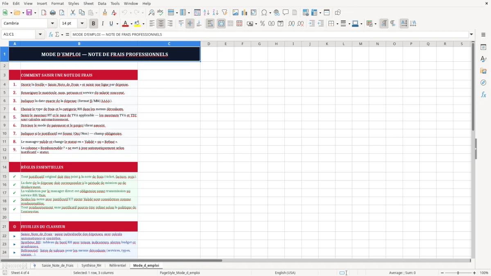Toggle Align Left

152,24
